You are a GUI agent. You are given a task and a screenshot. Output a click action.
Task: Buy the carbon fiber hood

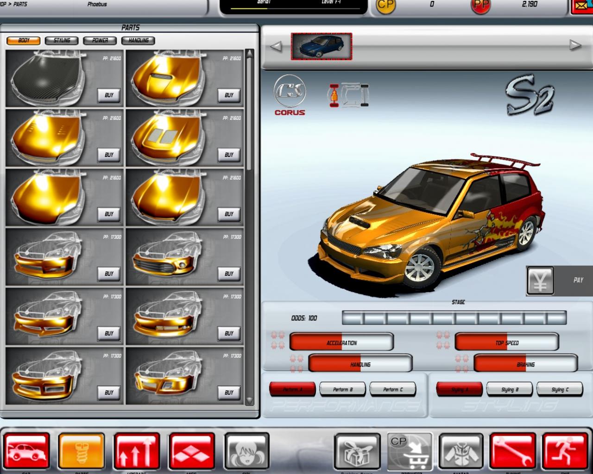(109, 95)
